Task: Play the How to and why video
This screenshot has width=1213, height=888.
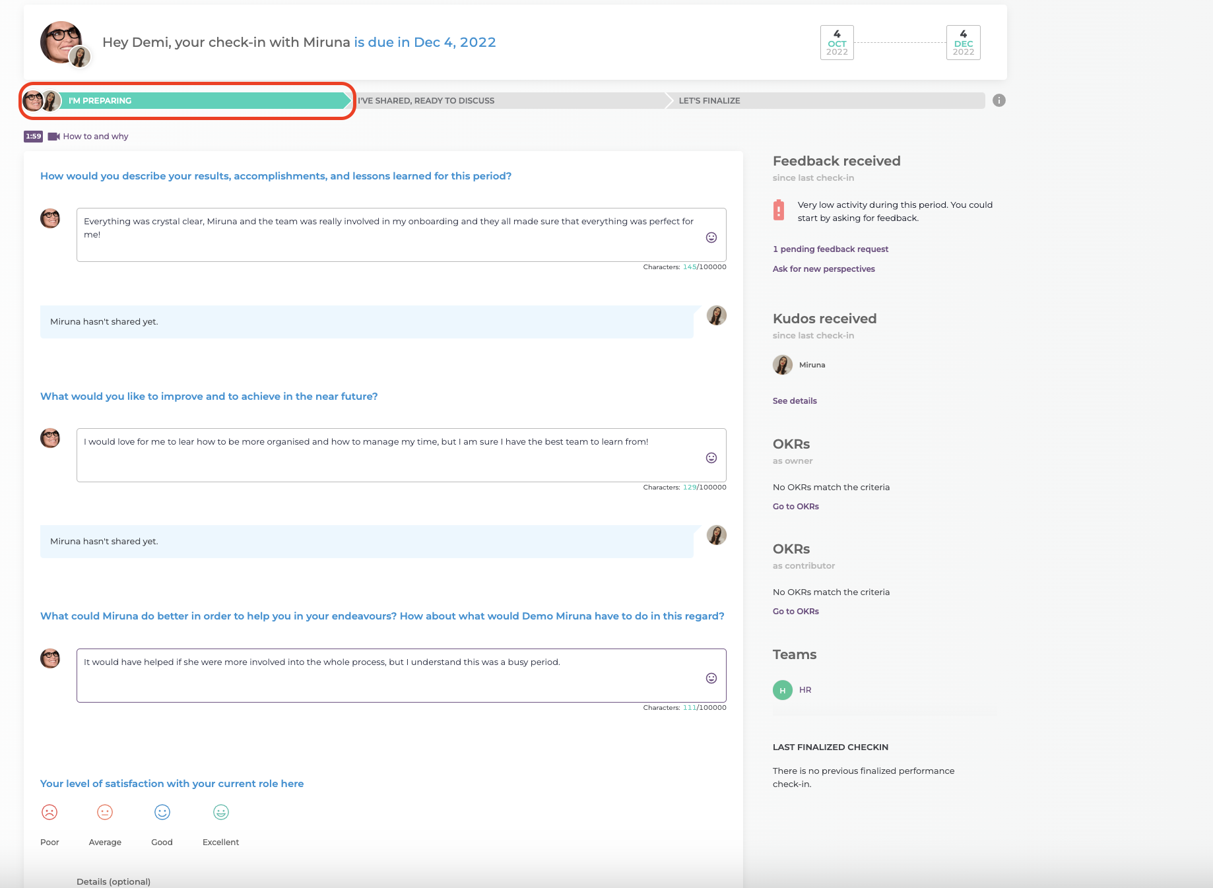Action: [x=88, y=137]
